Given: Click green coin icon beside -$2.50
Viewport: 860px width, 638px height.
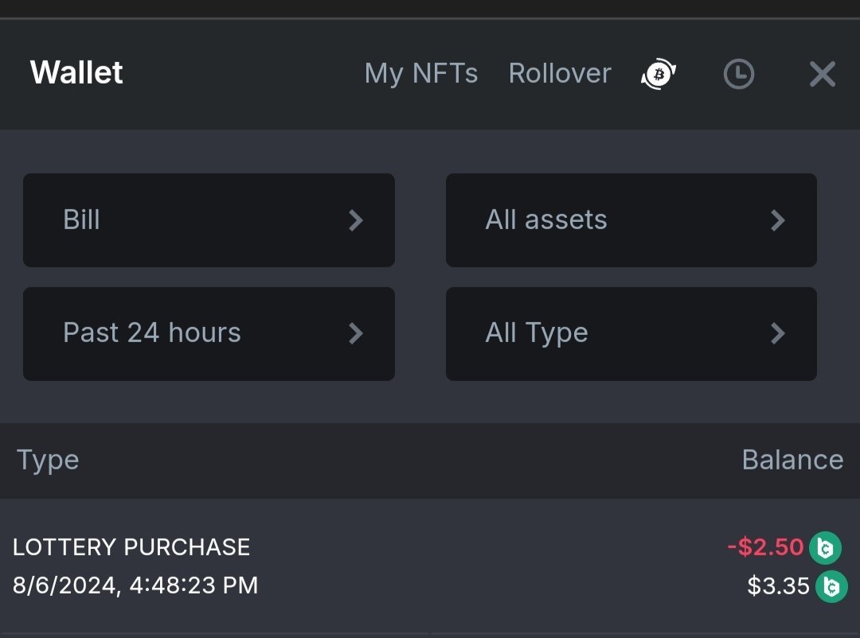Looking at the screenshot, I should tap(825, 548).
